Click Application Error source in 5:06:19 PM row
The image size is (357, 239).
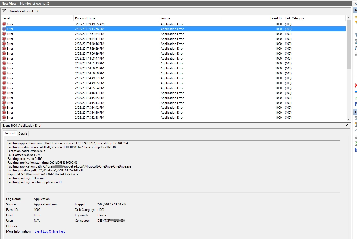172,53
